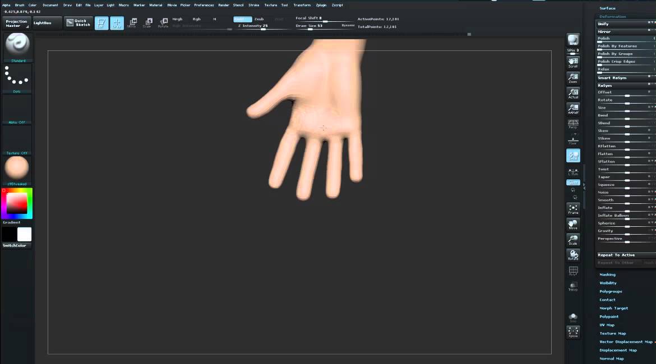Select the Rotate tool in top toolbar
656x364 pixels.
click(163, 23)
